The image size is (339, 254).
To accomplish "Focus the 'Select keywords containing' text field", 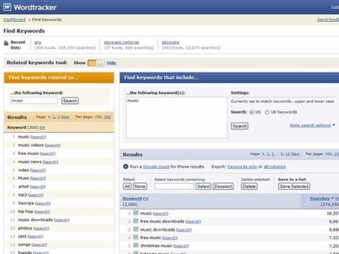I will [x=174, y=186].
